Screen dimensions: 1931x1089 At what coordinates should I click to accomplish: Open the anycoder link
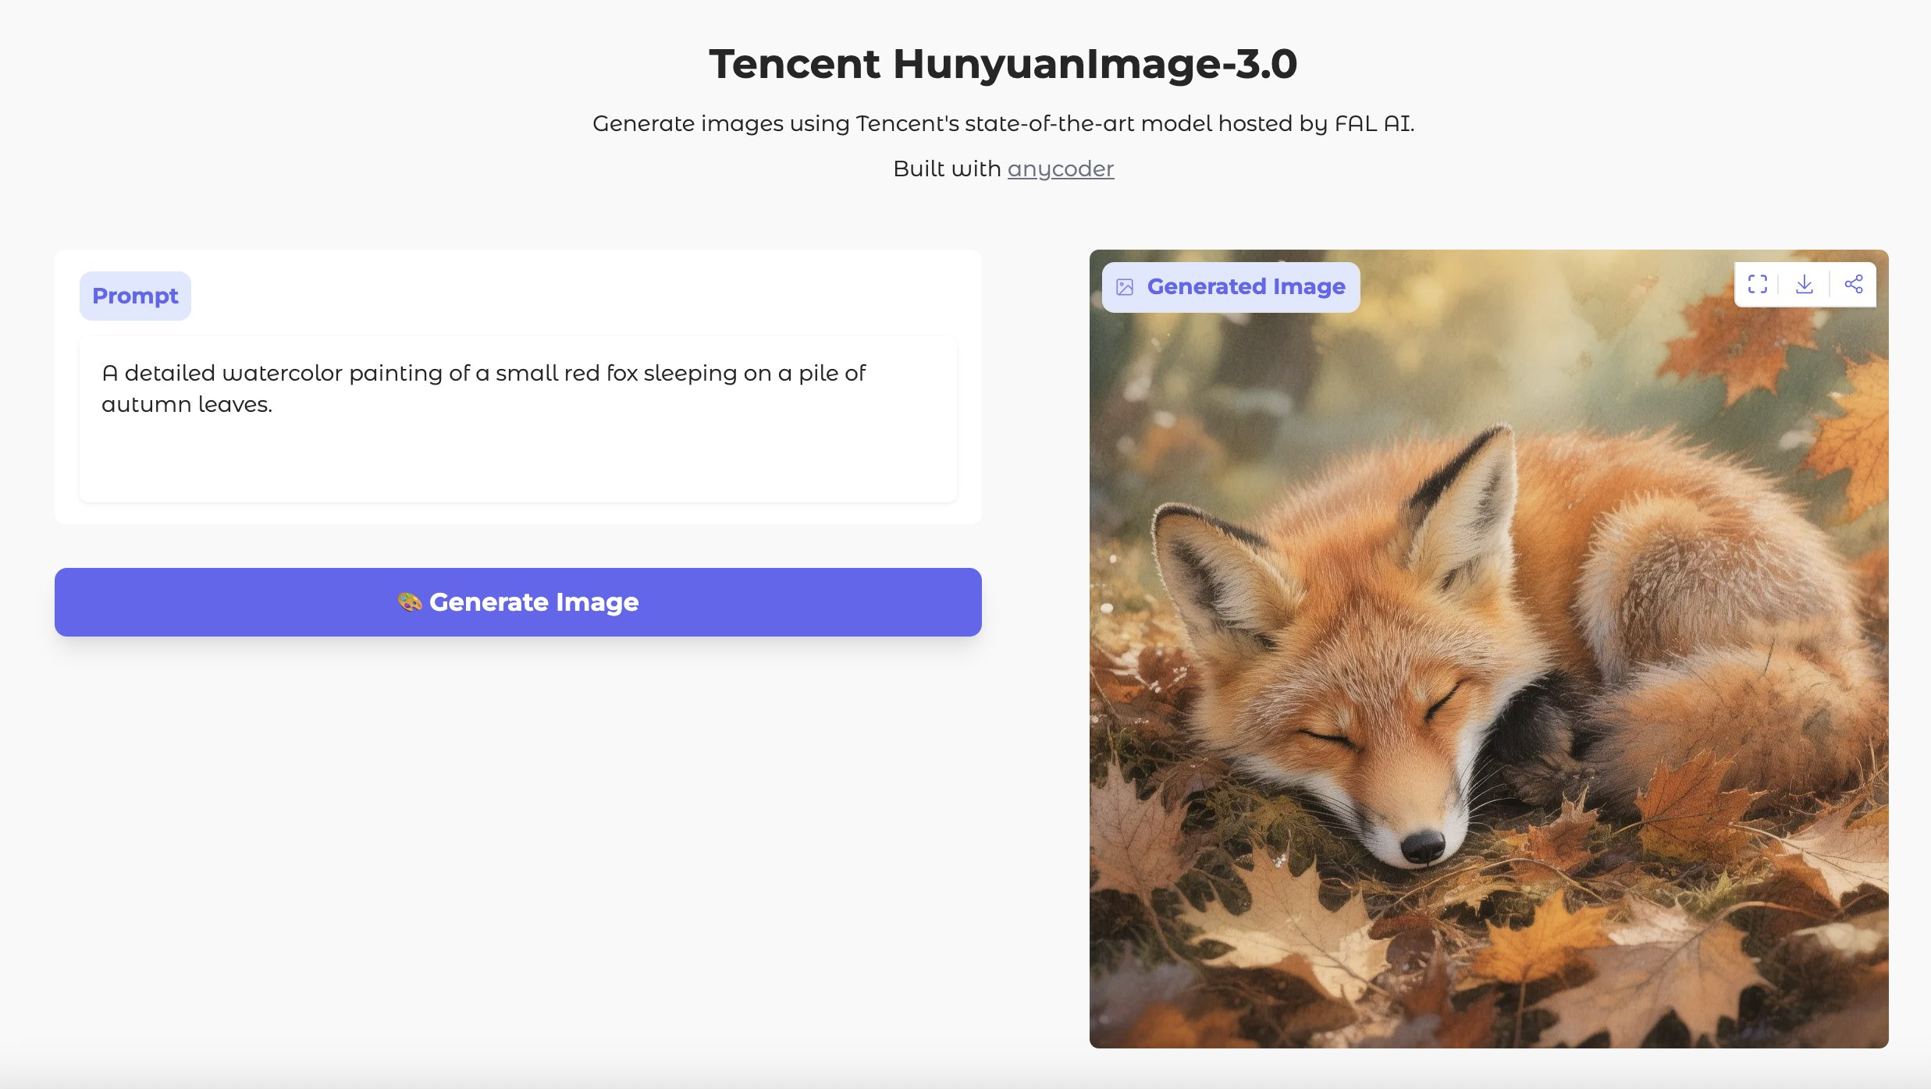point(1060,168)
